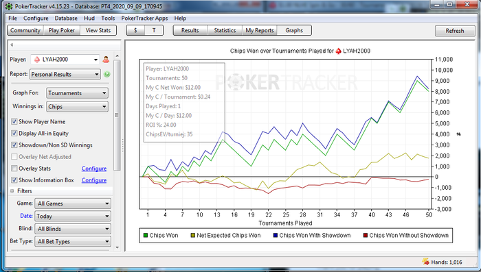The image size is (481, 272).
Task: Open the Results view
Action: pos(190,30)
